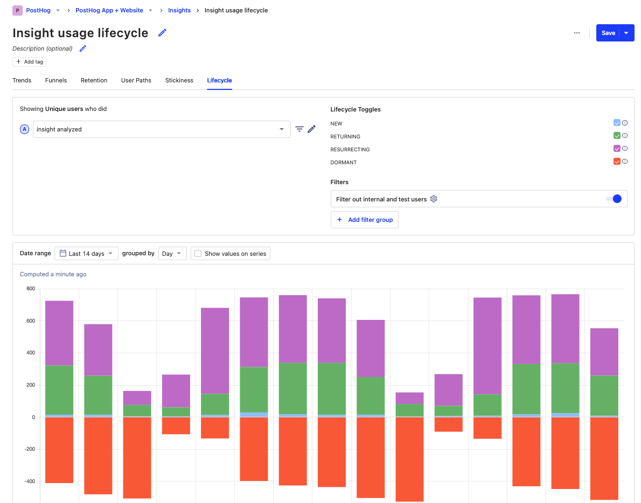Open the three-dot more options menu

point(577,33)
